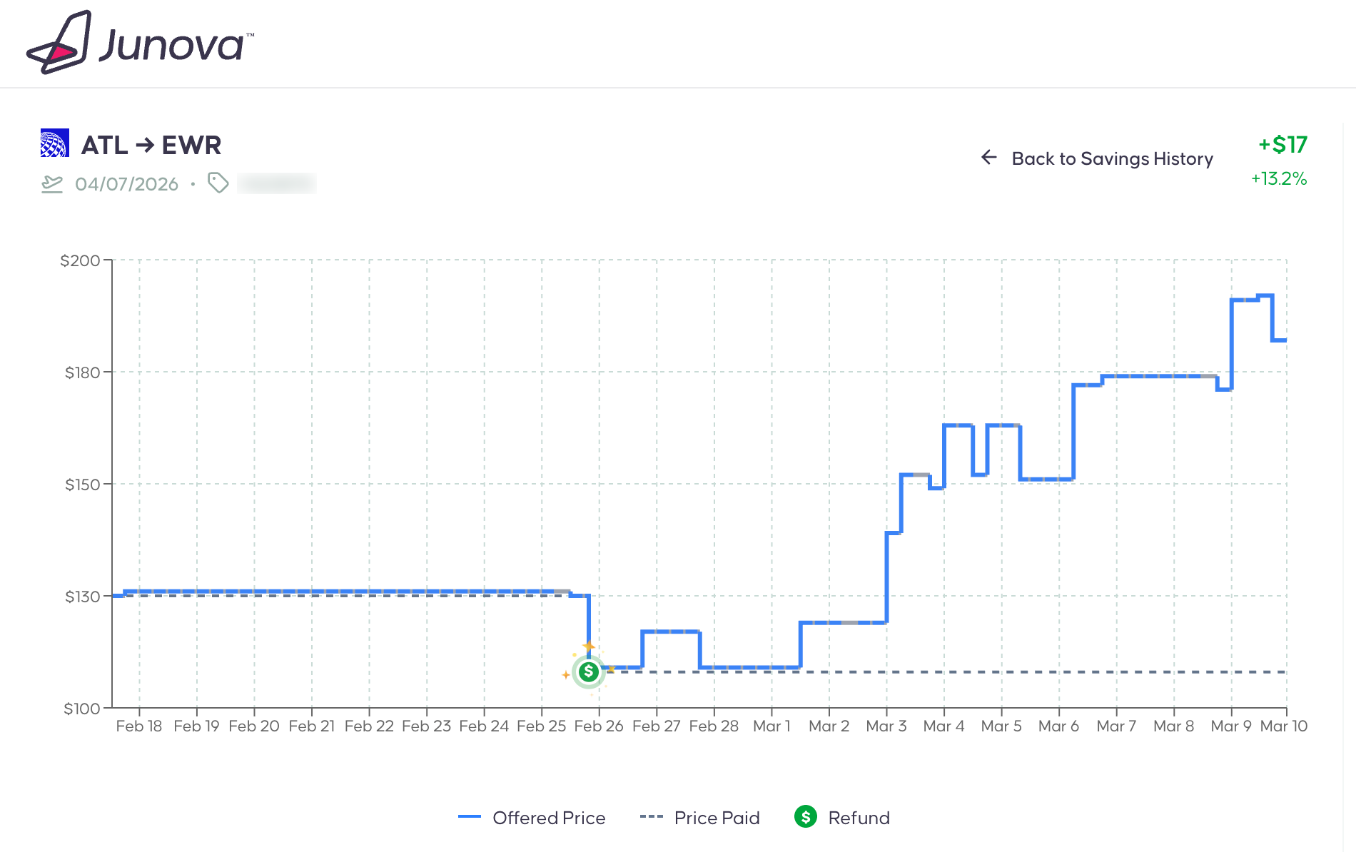Viewport: 1356px width, 852px height.
Task: Open Back to Savings History link
Action: pos(1111,158)
